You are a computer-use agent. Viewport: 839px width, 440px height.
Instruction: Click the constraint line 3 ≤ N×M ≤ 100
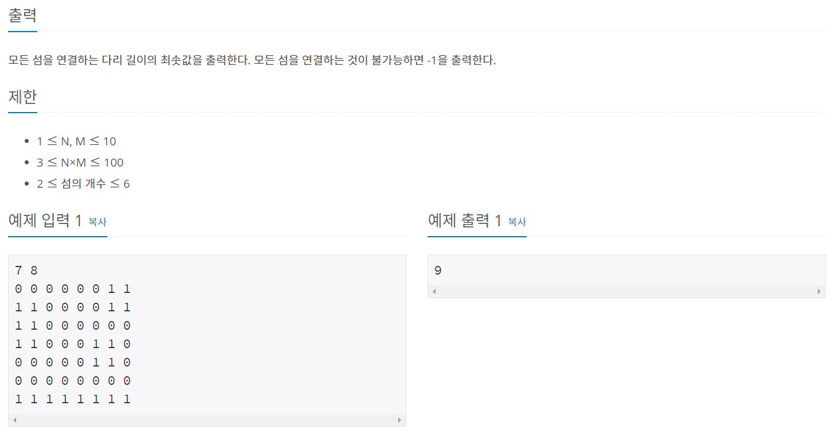click(x=80, y=163)
